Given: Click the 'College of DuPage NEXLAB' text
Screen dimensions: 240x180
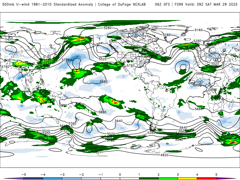Looking at the screenshot, I should pyautogui.click(x=122, y=4).
